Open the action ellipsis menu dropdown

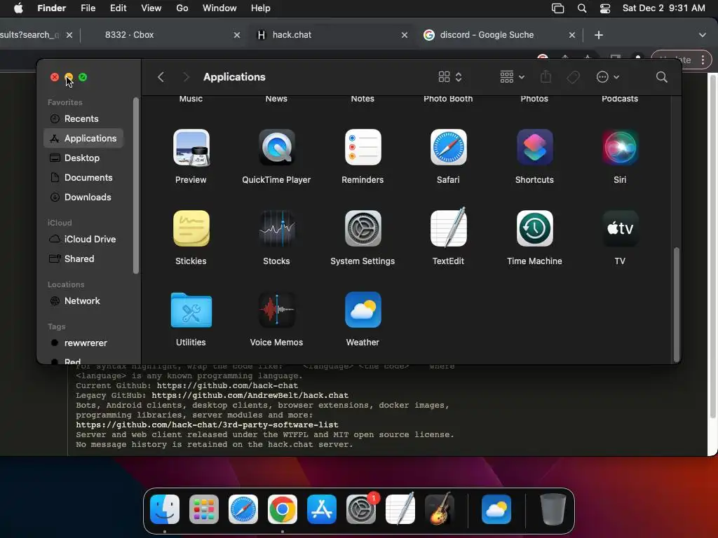[x=608, y=77]
